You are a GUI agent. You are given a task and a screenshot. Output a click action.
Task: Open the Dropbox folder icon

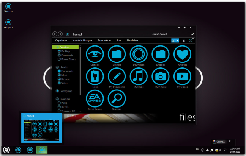(160, 54)
